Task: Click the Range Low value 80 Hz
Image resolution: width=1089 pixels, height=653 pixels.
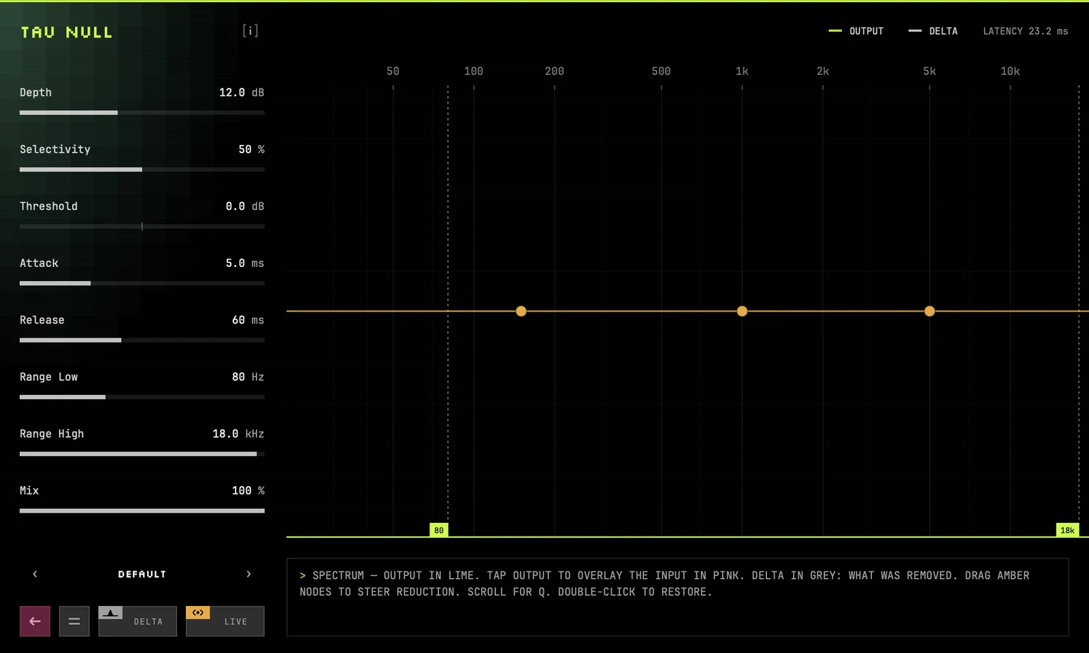Action: [248, 377]
